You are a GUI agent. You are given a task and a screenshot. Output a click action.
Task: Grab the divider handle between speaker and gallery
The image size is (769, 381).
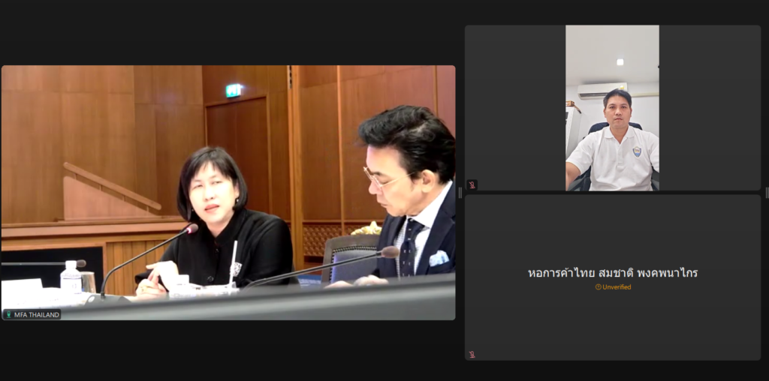click(x=460, y=193)
